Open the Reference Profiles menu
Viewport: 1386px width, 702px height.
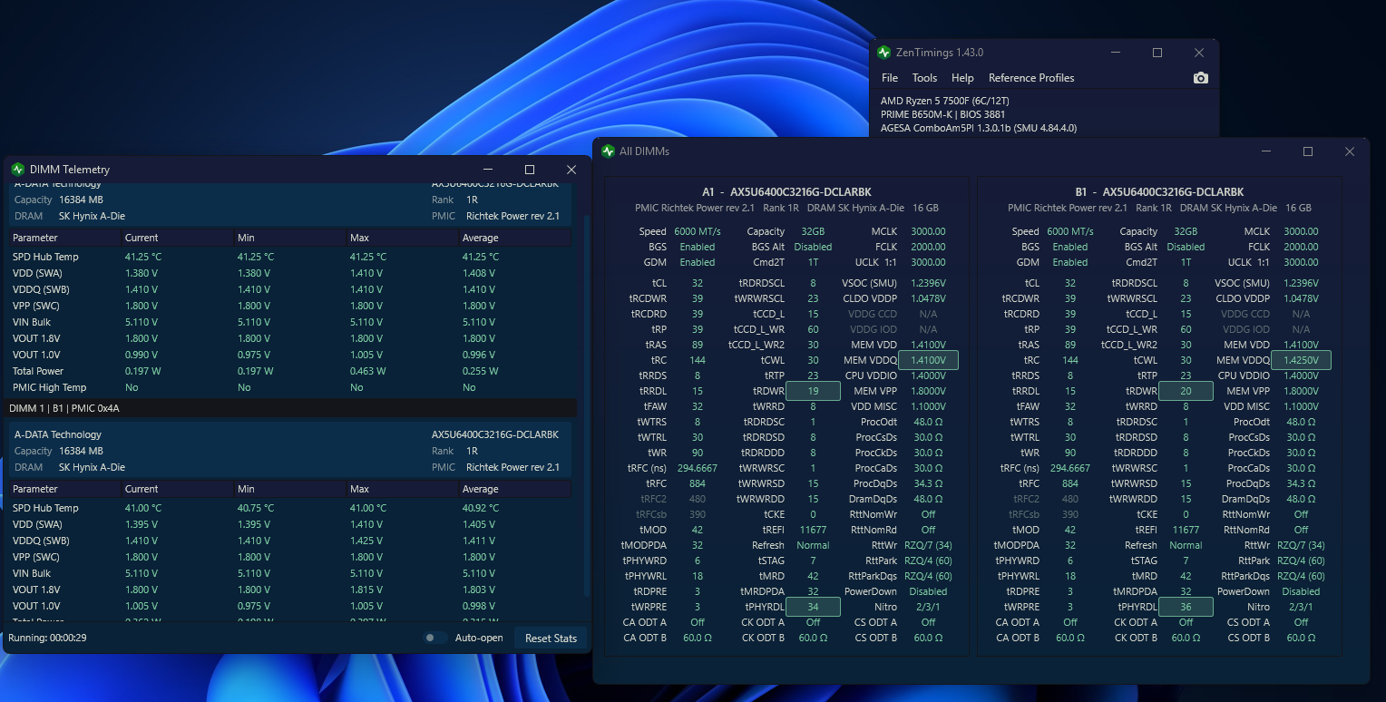point(1031,78)
